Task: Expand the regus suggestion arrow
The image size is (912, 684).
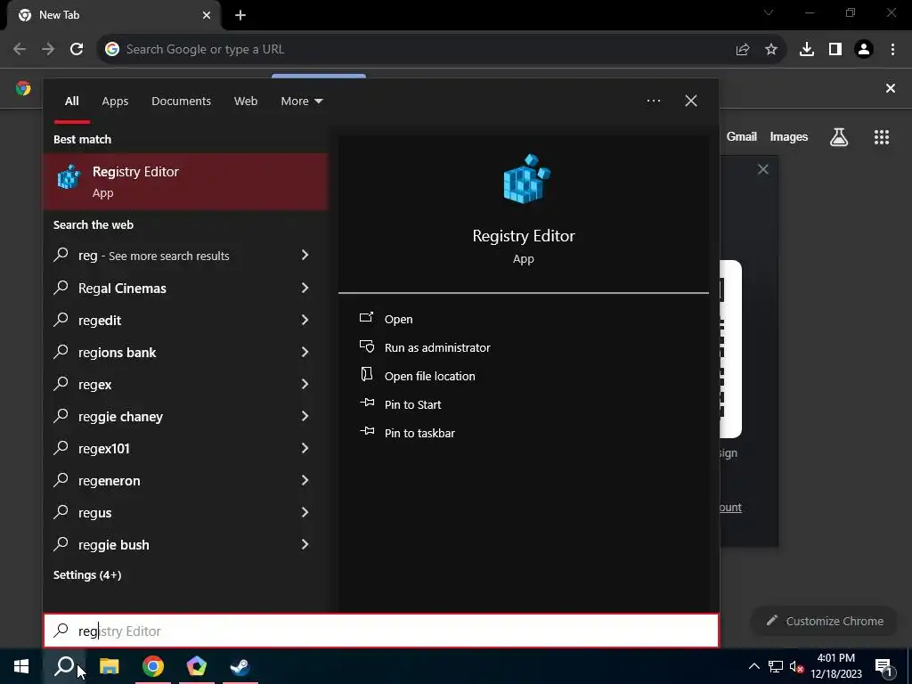Action: 305,512
